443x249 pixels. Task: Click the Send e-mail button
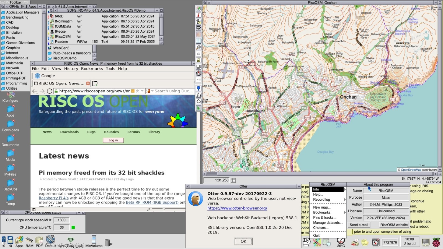pyautogui.click(x=359, y=225)
